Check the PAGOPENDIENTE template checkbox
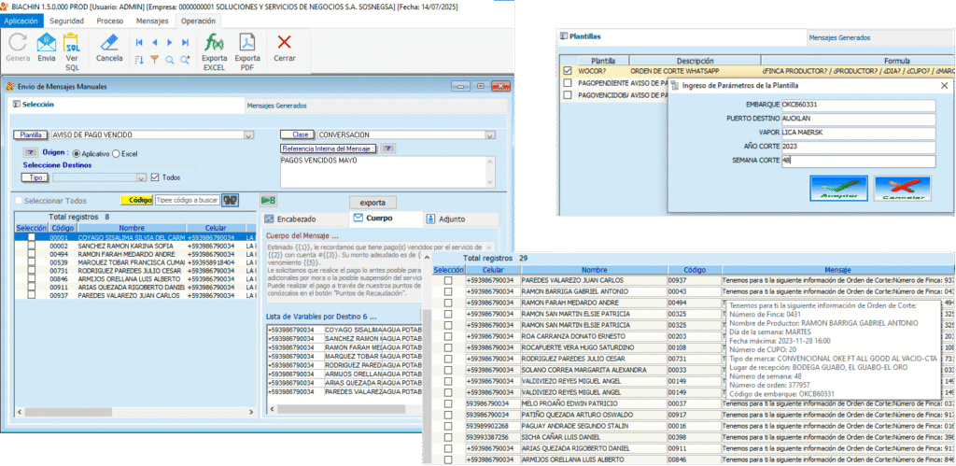The image size is (956, 466). pyautogui.click(x=567, y=82)
